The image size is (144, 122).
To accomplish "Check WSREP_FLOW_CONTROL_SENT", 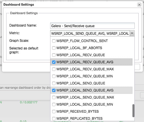I will coord(54,41).
